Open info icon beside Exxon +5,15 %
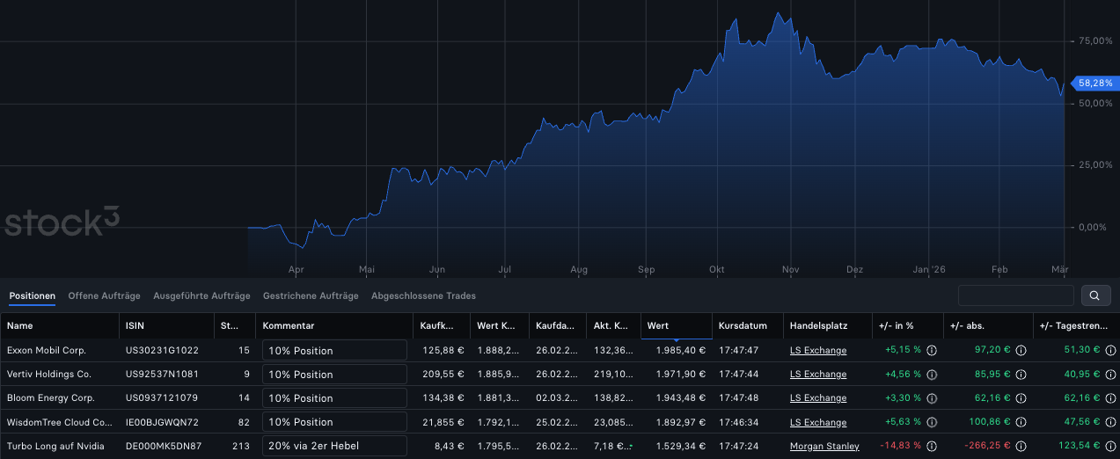 [932, 350]
